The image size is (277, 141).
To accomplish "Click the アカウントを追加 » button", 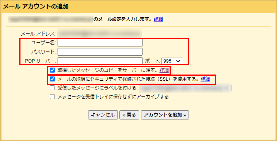I will point(165,115).
